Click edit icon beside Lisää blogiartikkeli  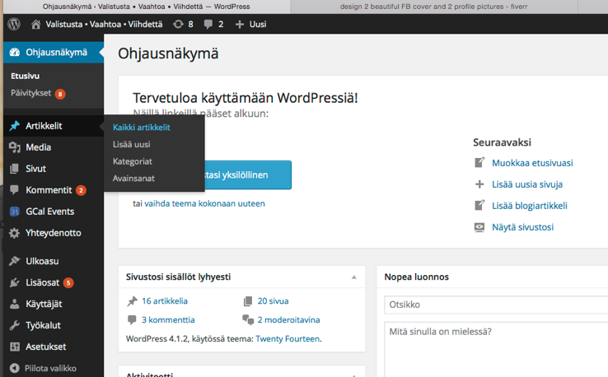tap(479, 205)
